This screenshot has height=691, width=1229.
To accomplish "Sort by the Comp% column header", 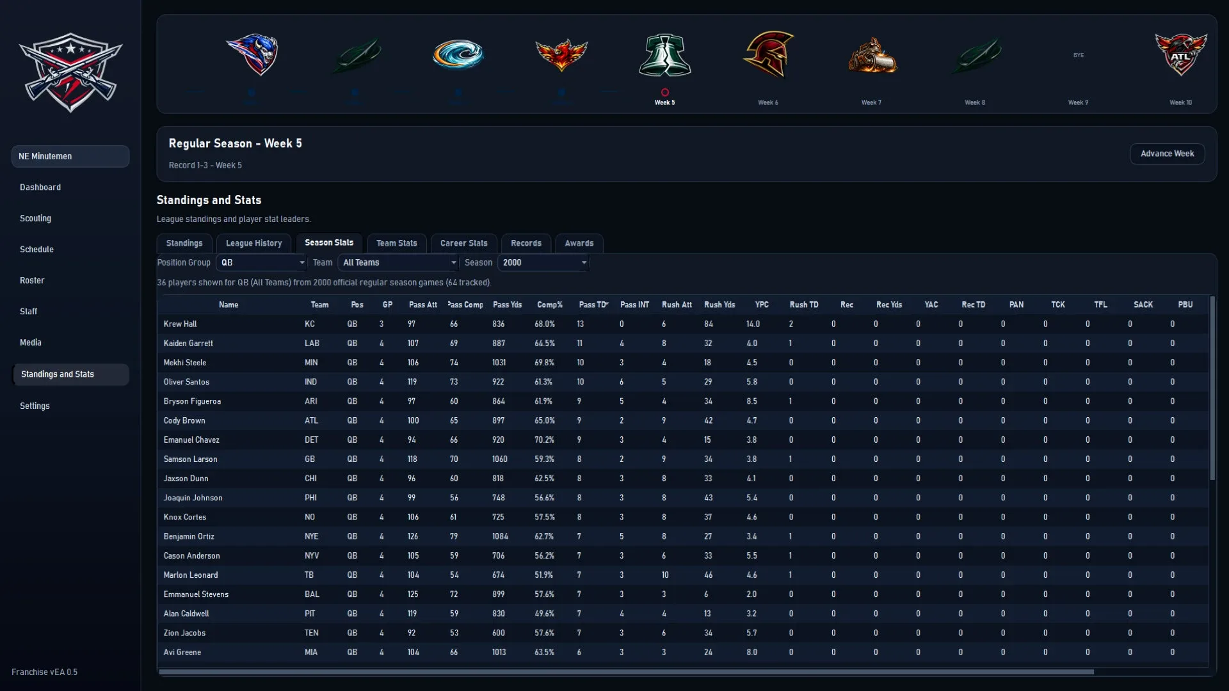I will [x=550, y=305].
